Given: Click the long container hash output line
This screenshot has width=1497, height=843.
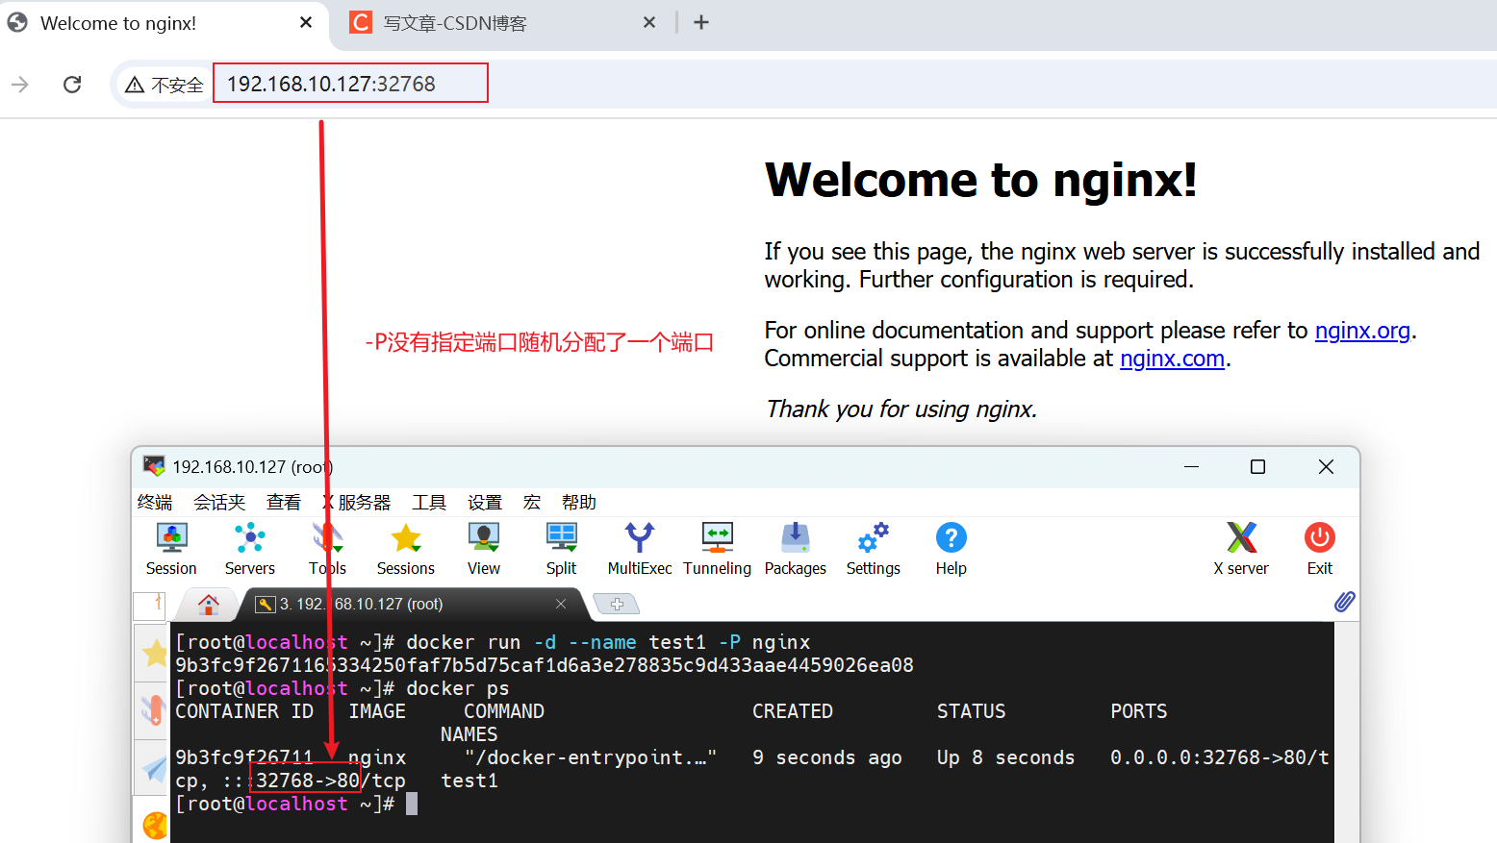Looking at the screenshot, I should pyautogui.click(x=545, y=665).
